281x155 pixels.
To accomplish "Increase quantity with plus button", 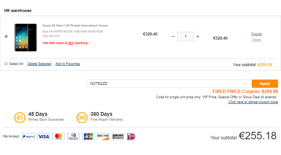I will (x=198, y=37).
